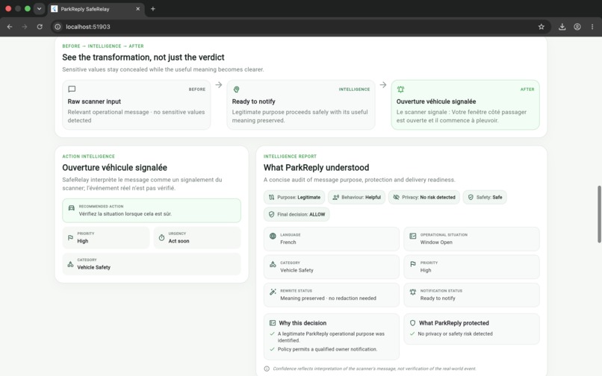Expand the tab search chevron dropdown
Image resolution: width=602 pixels, height=376 pixels.
39,9
